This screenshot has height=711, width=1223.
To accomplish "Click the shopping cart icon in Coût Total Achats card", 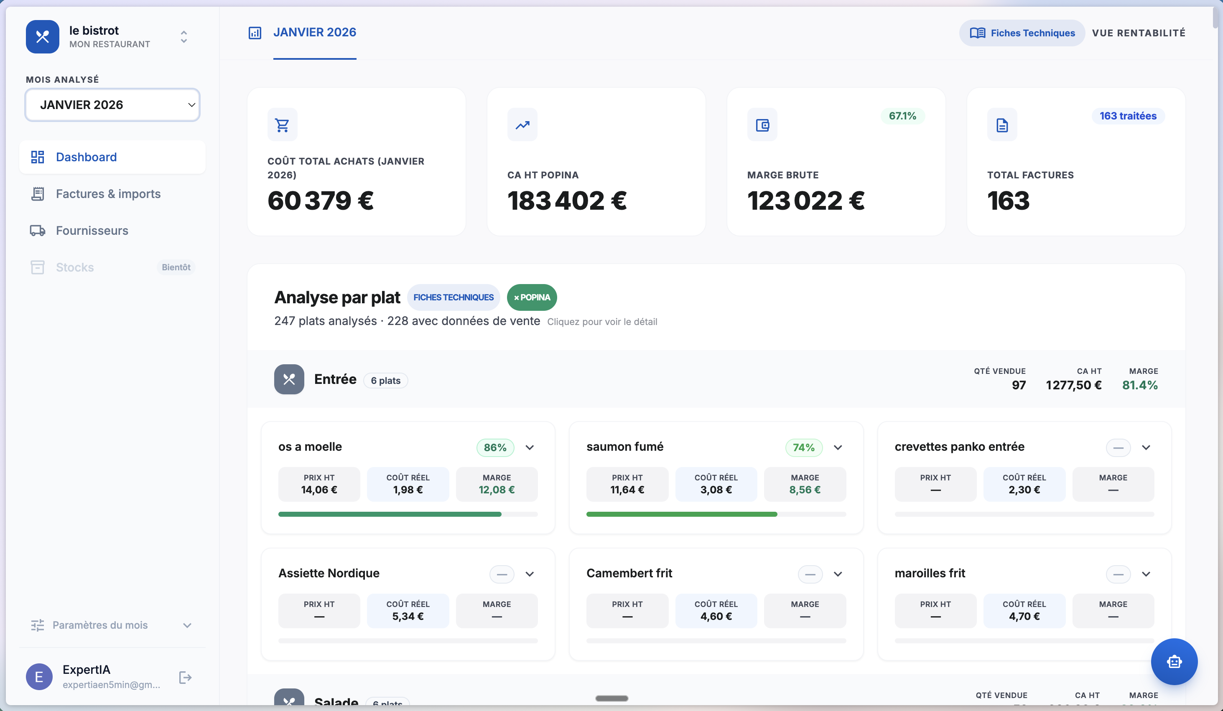I will tap(283, 124).
